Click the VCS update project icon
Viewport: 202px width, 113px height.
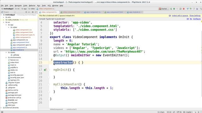[187, 9]
